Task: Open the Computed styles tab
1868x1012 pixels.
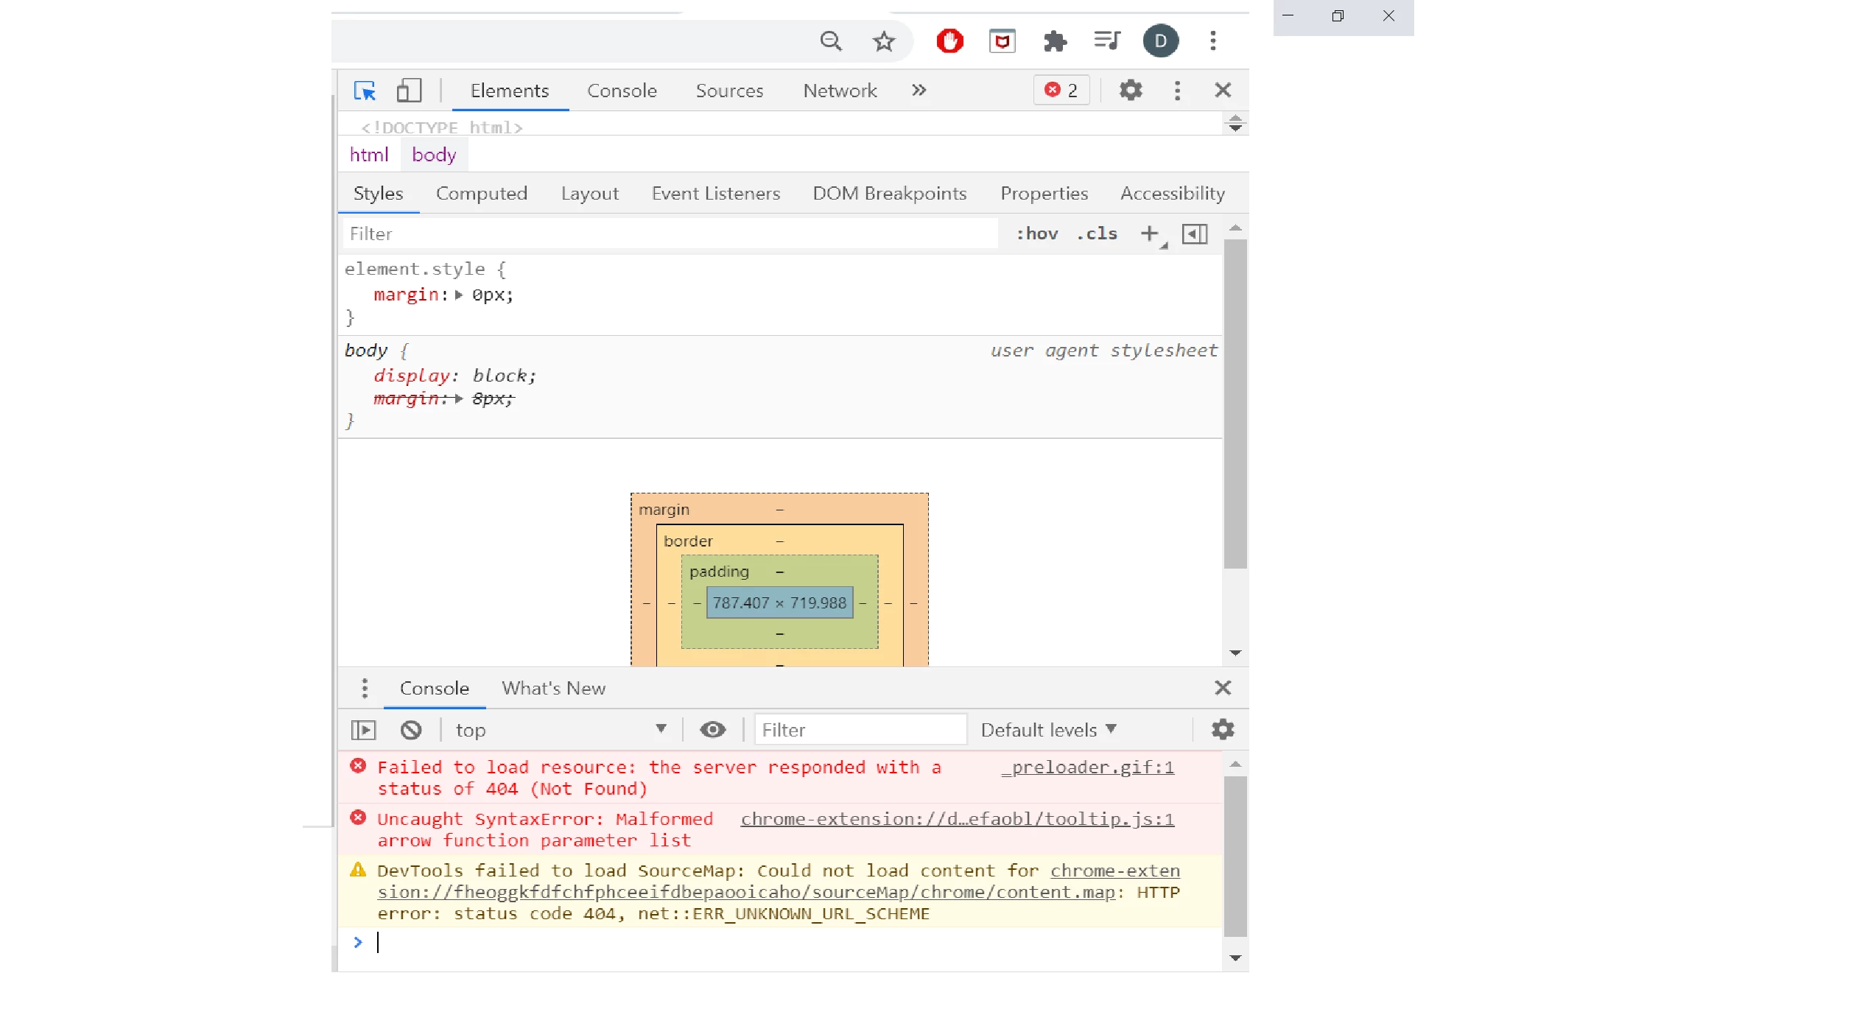Action: click(x=481, y=194)
